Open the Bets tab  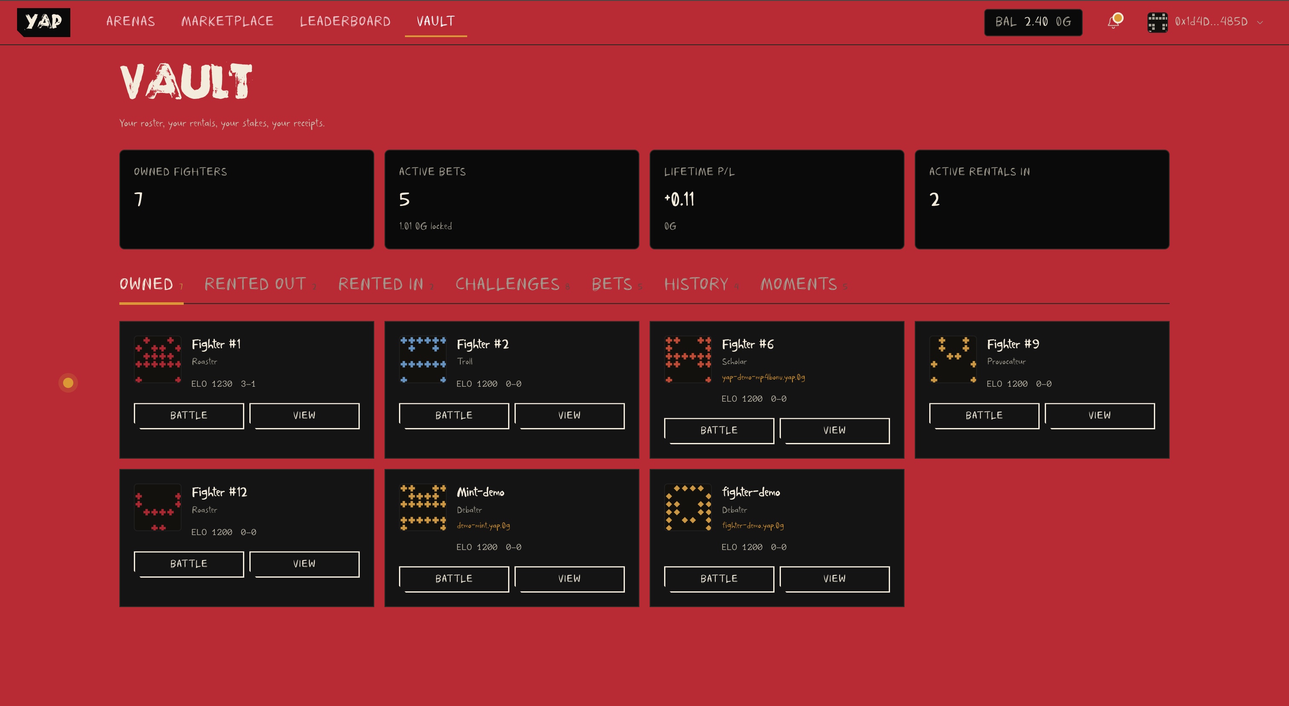pos(617,284)
